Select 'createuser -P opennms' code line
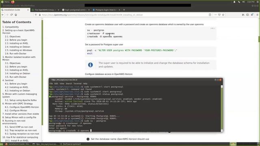 click(x=101, y=33)
